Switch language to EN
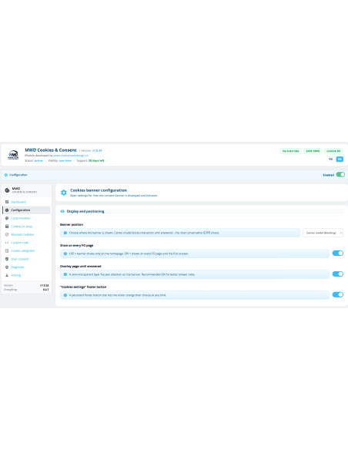348x450 pixels. tap(340, 159)
